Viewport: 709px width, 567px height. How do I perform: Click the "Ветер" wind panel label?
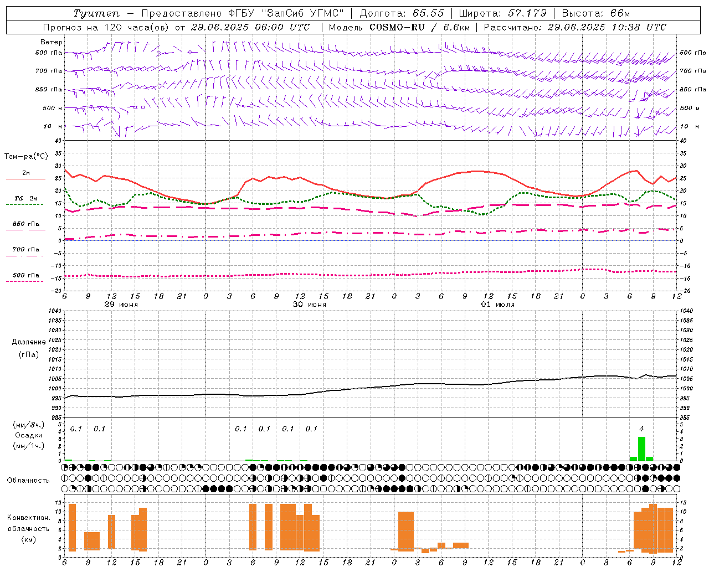tap(52, 42)
